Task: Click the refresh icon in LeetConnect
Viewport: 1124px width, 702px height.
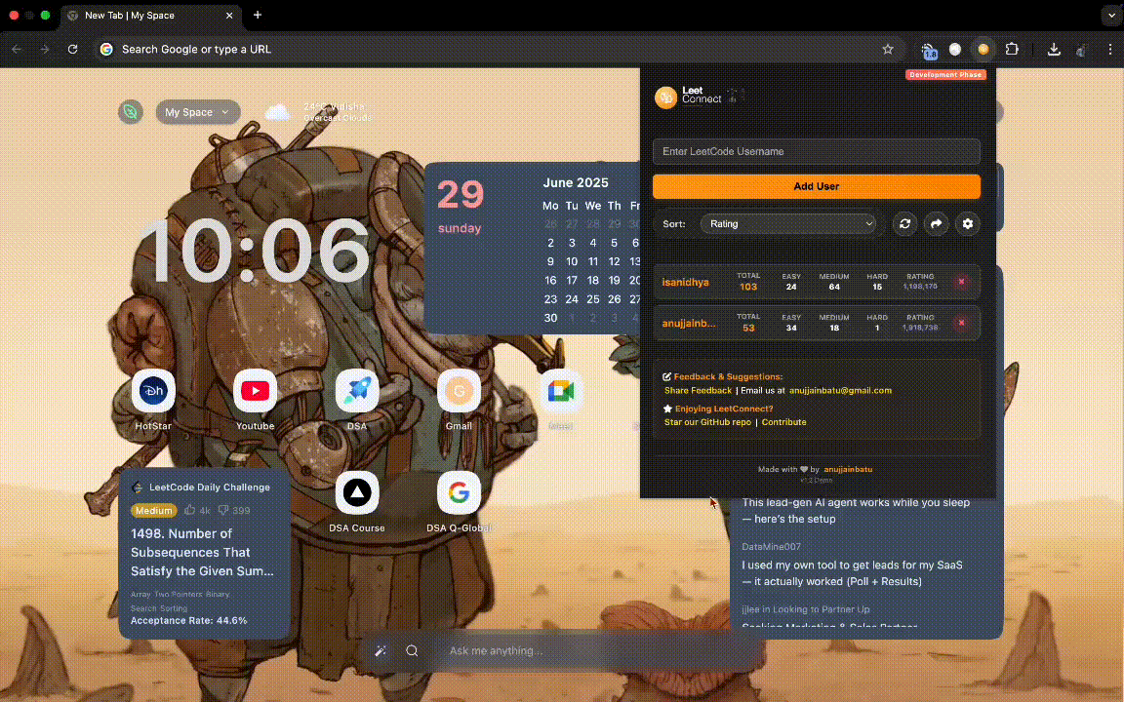Action: pos(904,224)
